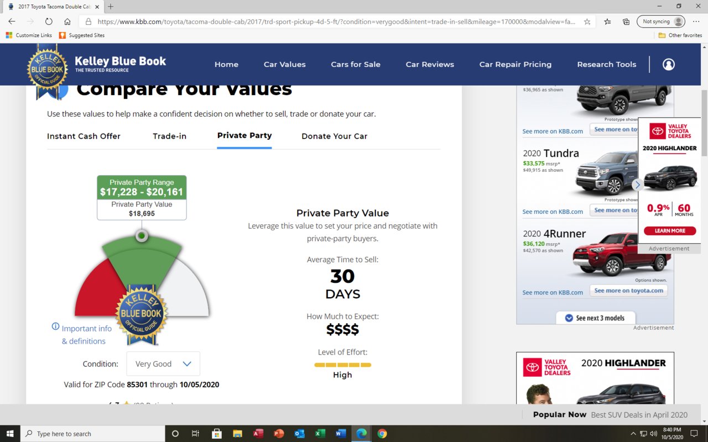Click the gauge indicator knob
708x442 pixels.
pyautogui.click(x=142, y=236)
